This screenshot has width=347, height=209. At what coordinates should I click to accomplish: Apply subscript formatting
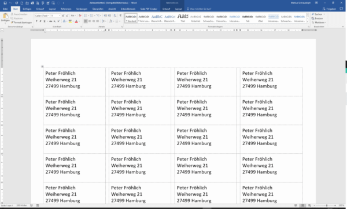[54, 21]
